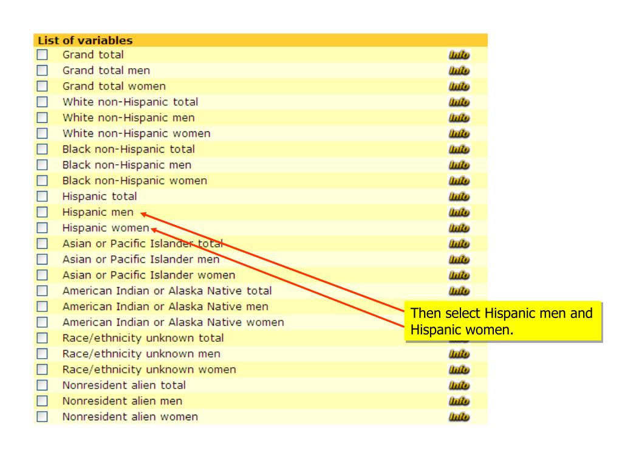Tick the Grand total men checkbox
622x467 pixels.
tap(42, 71)
